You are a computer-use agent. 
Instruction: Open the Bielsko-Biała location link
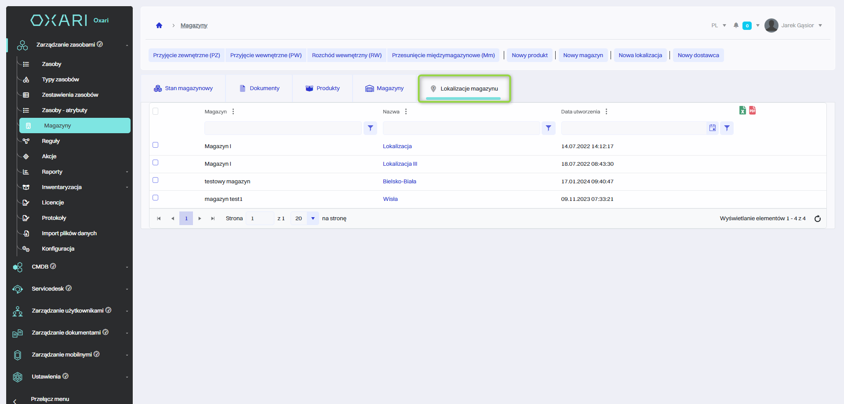399,182
